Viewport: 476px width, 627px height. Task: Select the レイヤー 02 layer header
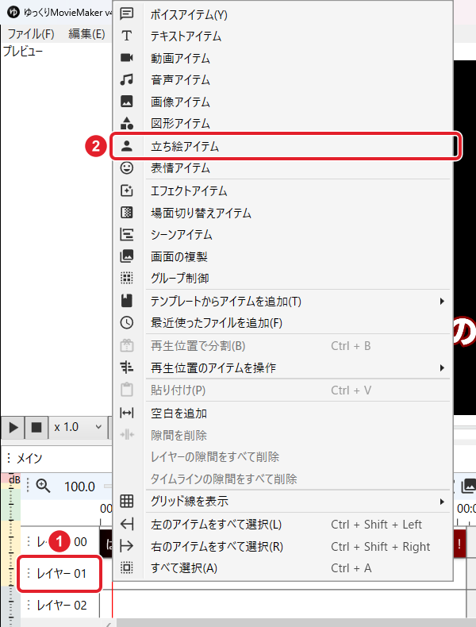pyautogui.click(x=59, y=605)
